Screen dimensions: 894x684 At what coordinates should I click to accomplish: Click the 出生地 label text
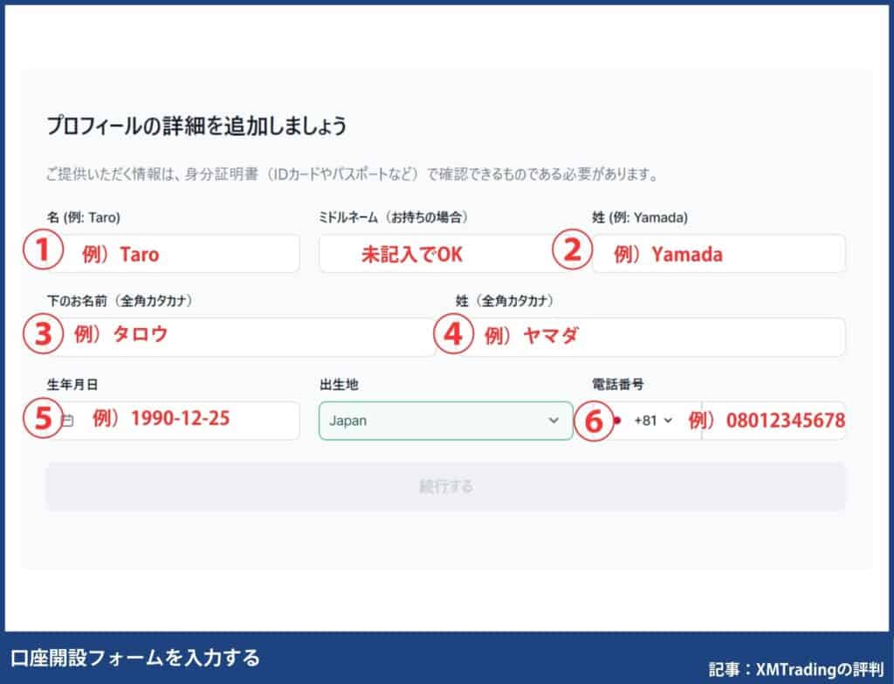339,385
